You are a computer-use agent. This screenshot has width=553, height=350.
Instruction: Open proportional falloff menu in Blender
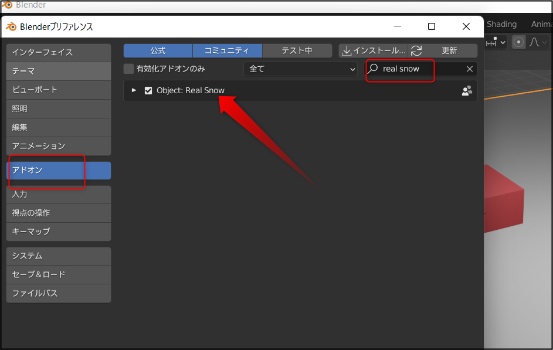(538, 42)
